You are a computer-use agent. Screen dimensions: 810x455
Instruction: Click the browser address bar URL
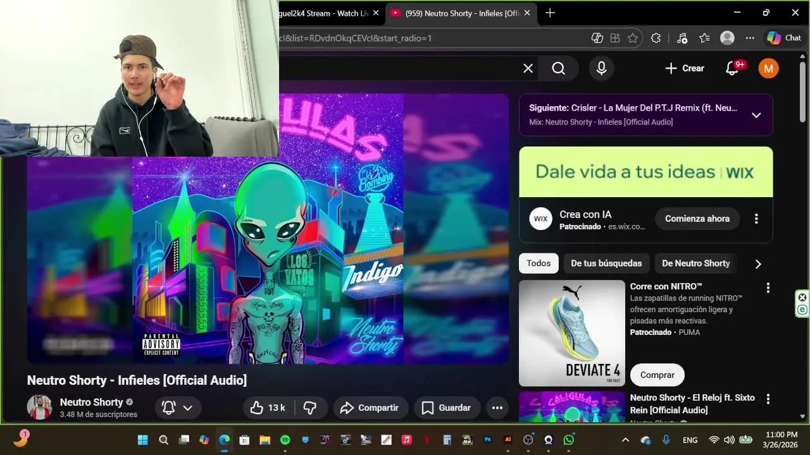356,38
